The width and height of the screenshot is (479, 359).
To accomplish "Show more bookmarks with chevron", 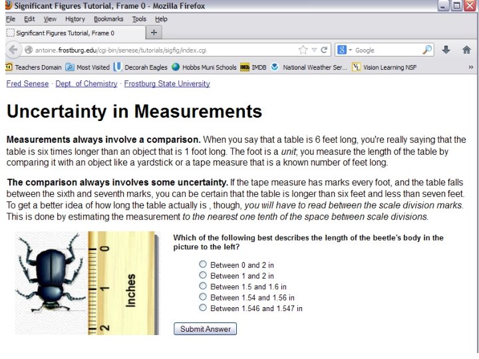I will click(x=471, y=67).
